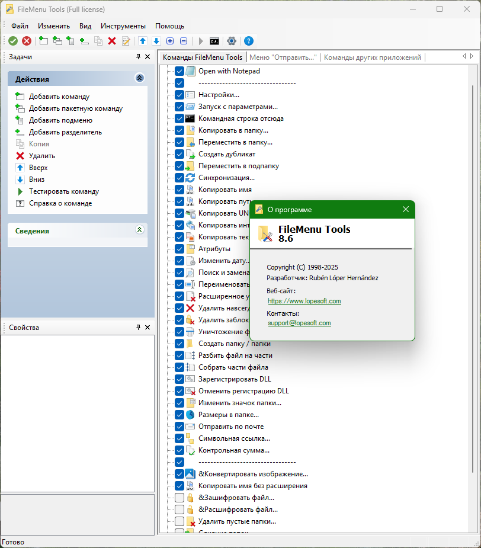Open the Изменить menu
The image size is (481, 548).
(x=54, y=26)
